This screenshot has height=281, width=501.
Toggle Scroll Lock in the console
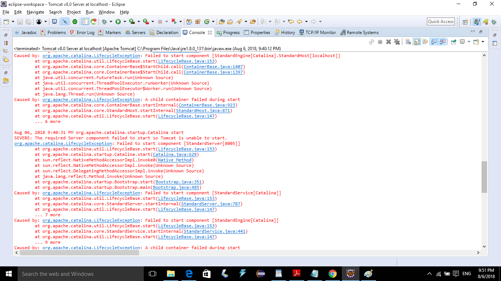coord(417,41)
